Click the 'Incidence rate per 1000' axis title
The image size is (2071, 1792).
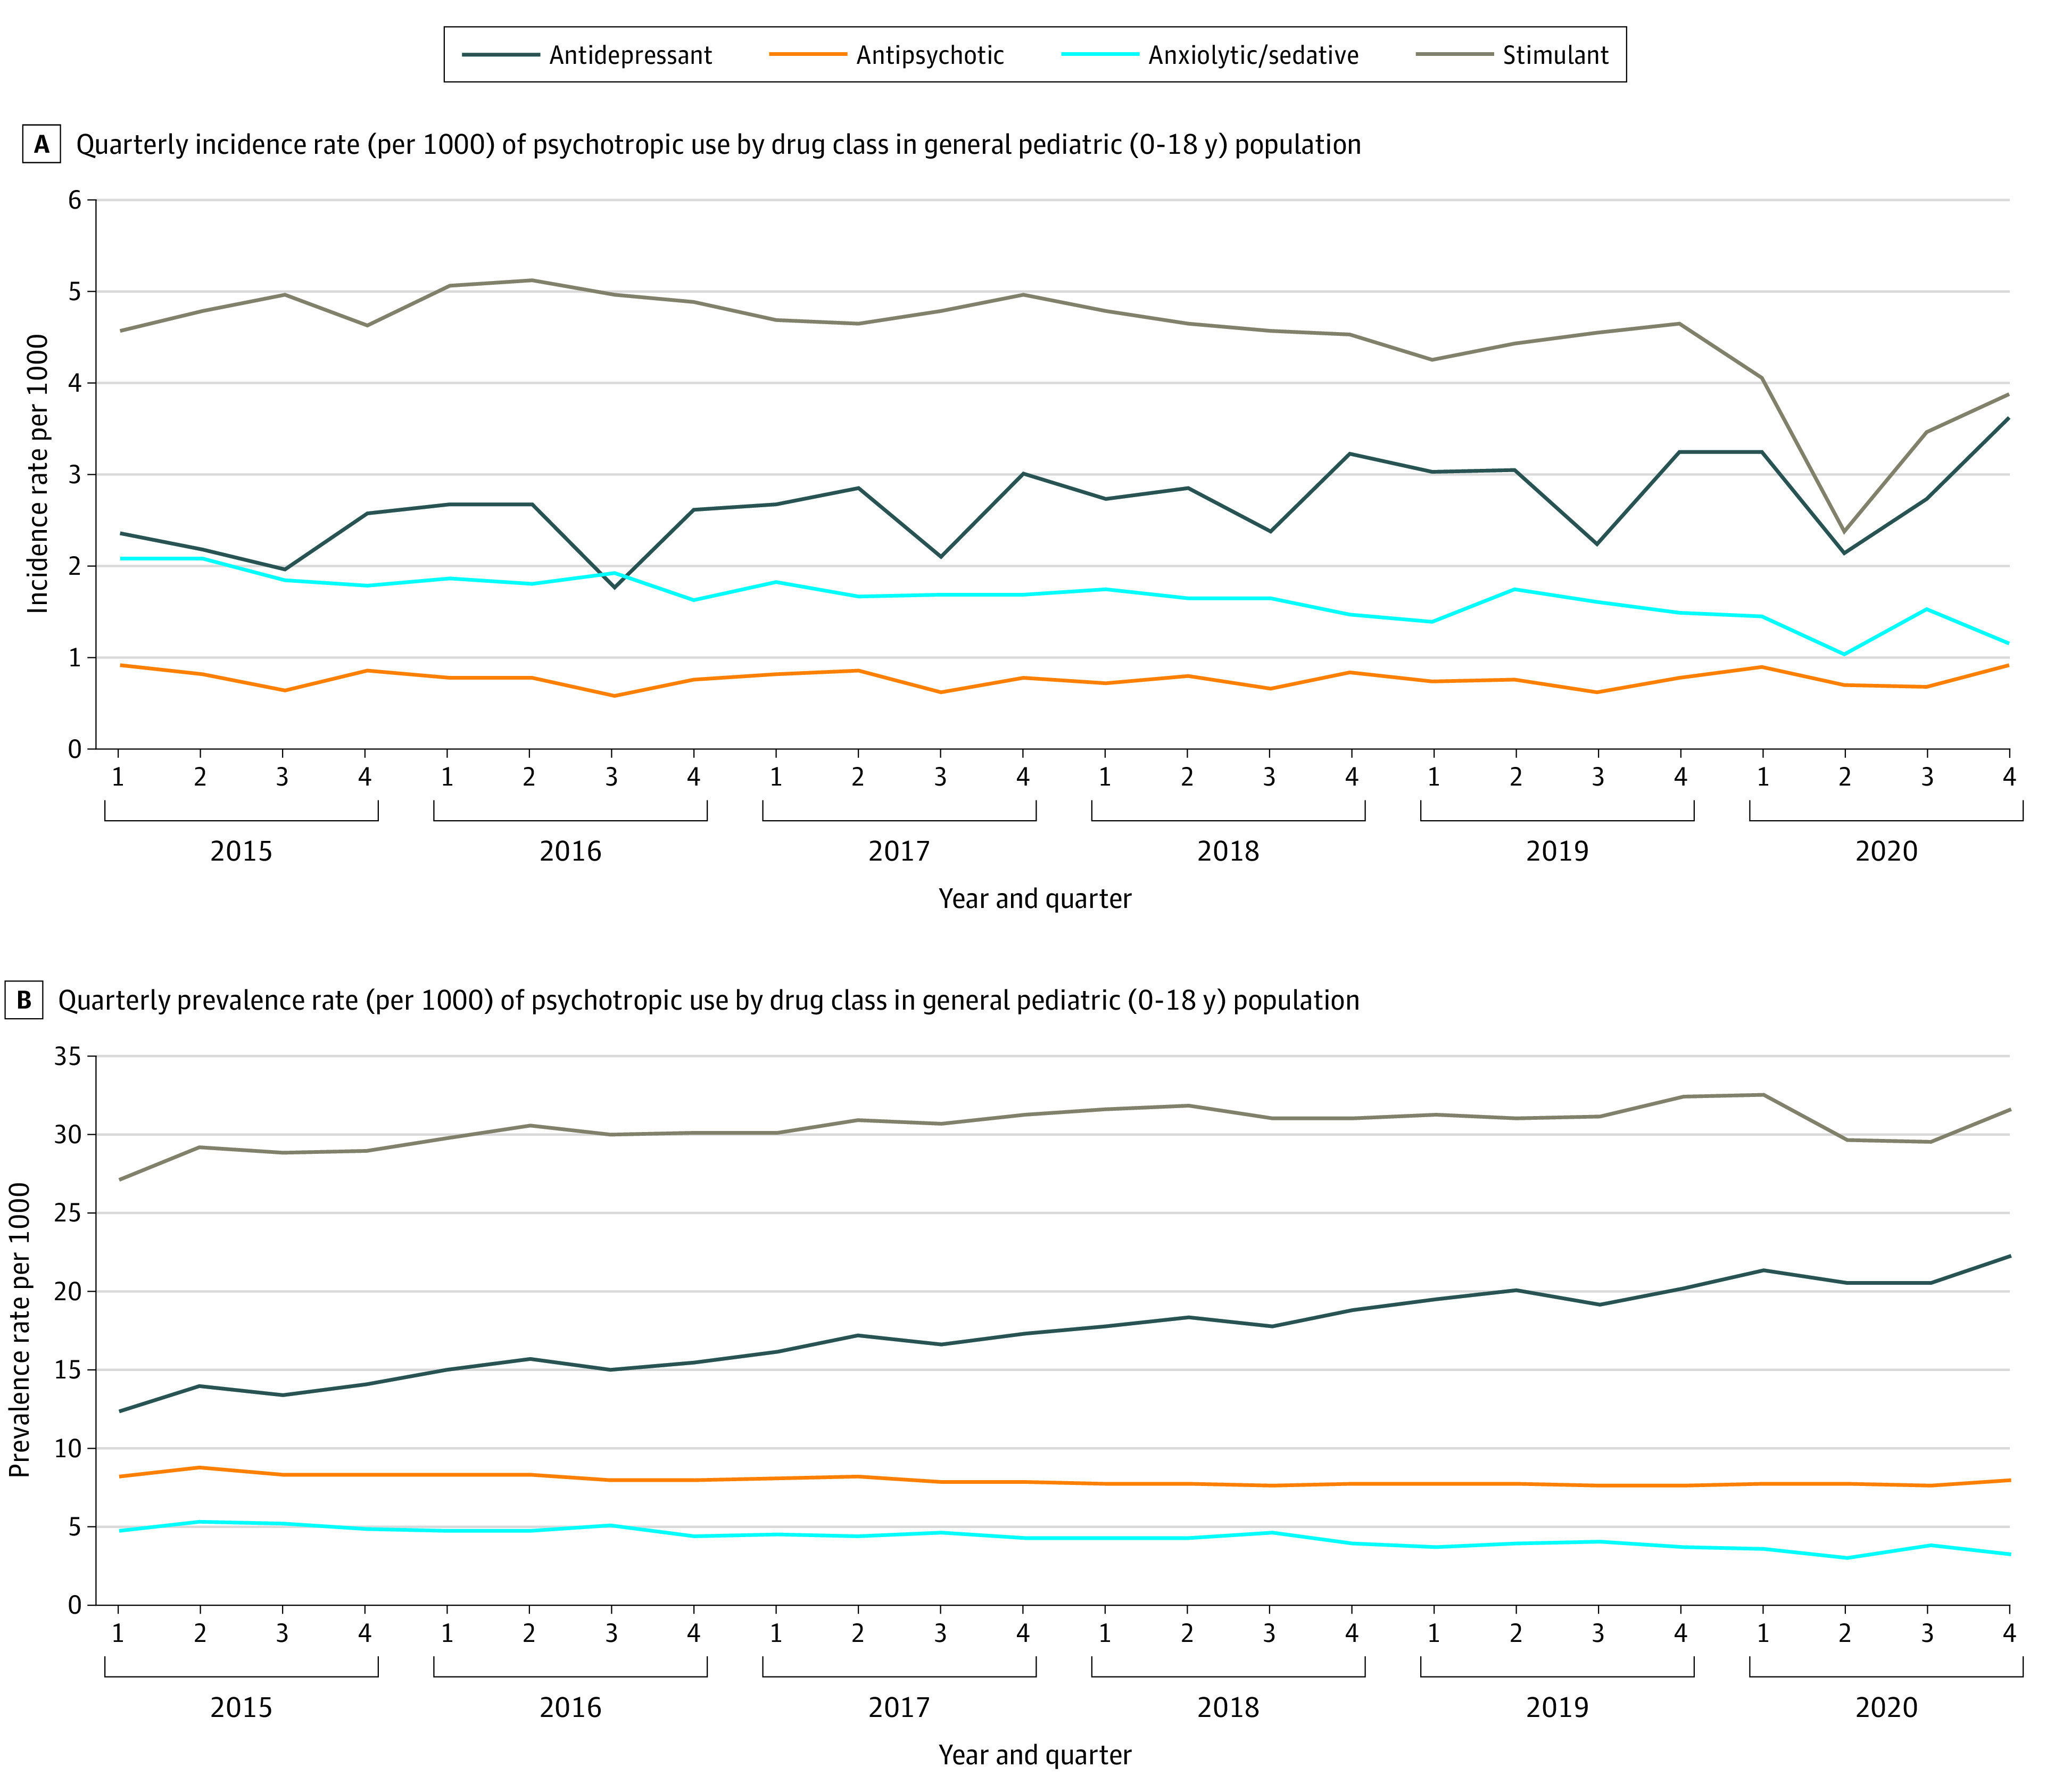coord(37,474)
